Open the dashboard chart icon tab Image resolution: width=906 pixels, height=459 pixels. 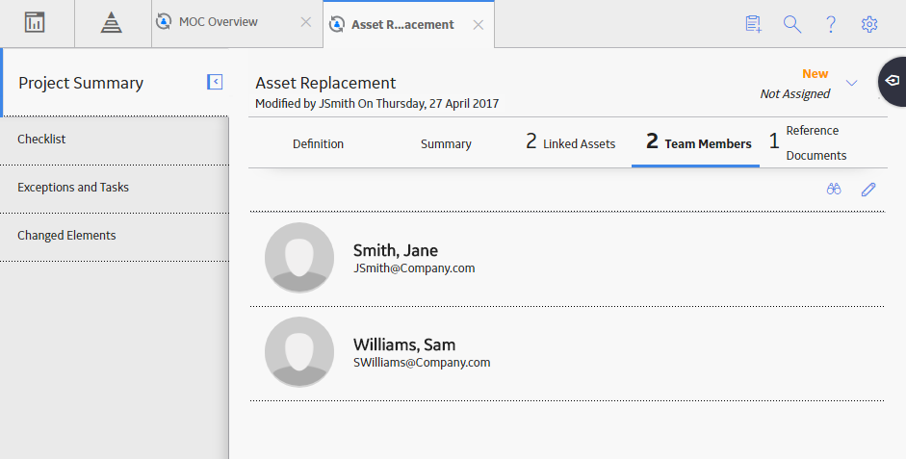(x=35, y=23)
